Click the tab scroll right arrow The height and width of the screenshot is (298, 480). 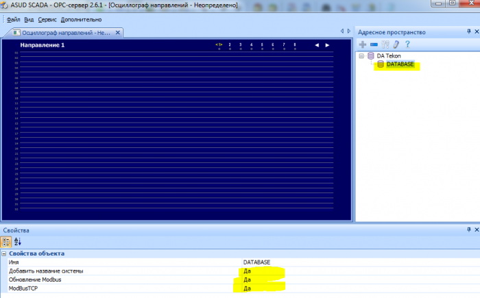coord(348,32)
